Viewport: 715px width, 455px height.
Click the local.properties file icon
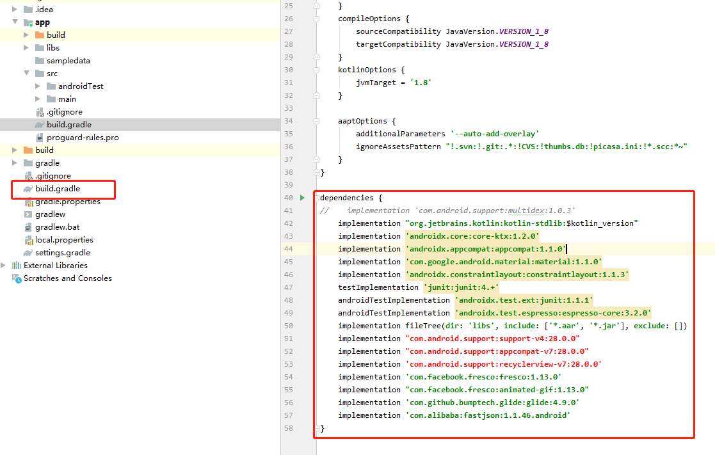pyautogui.click(x=28, y=240)
